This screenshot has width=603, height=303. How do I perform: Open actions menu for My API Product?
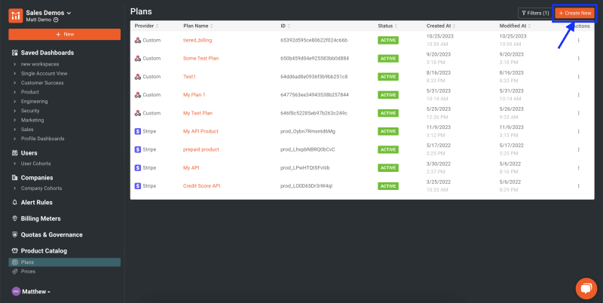tap(578, 131)
